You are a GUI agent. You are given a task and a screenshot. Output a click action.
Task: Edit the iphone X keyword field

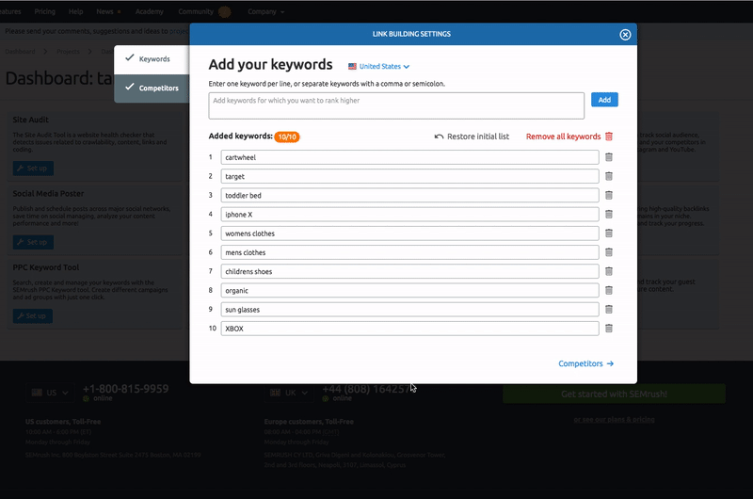tap(409, 215)
